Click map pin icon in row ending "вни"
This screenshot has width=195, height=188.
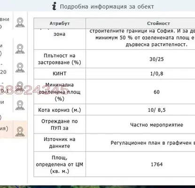20,23
